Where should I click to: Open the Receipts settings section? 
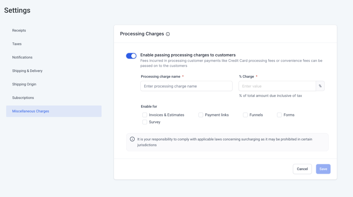[19, 30]
